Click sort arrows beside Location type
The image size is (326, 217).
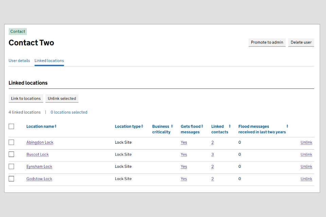(142, 126)
